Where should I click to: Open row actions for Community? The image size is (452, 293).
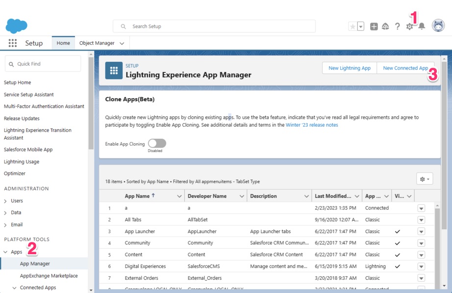(x=421, y=243)
